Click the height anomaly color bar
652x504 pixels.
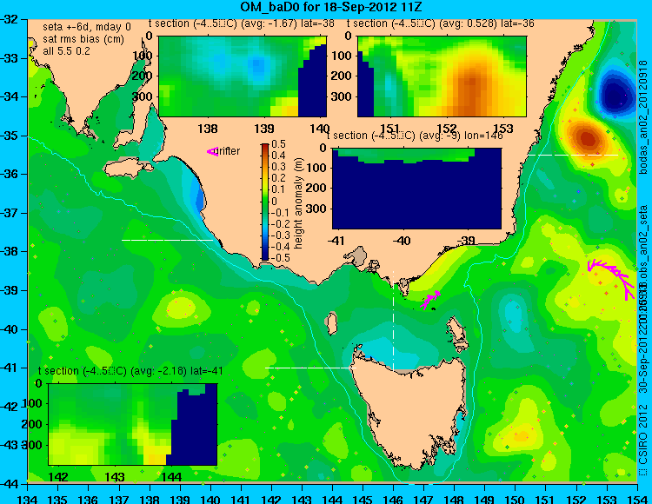tap(265, 202)
